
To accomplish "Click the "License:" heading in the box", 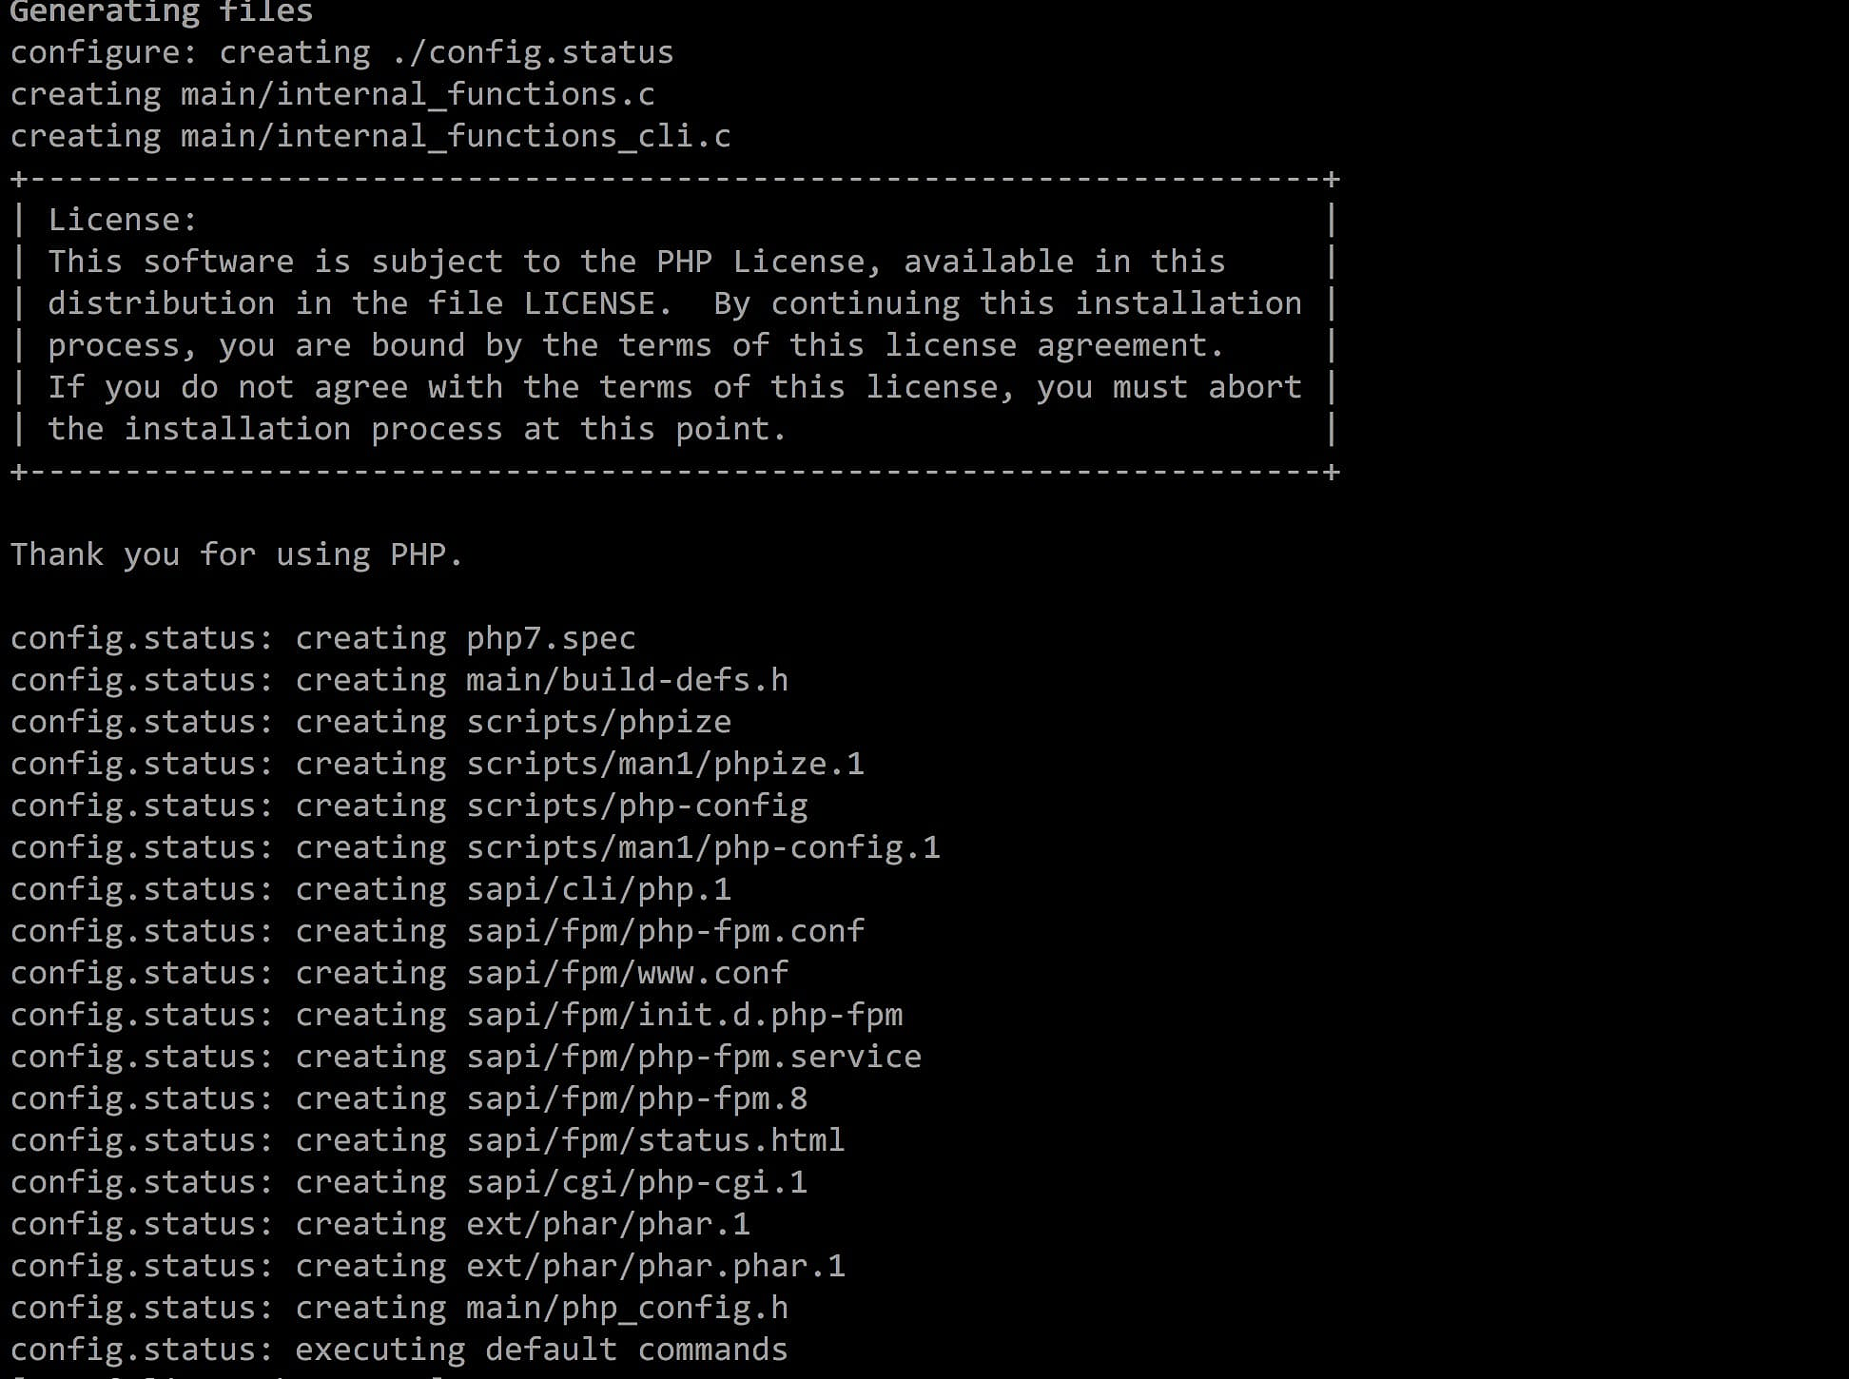I will (x=123, y=220).
